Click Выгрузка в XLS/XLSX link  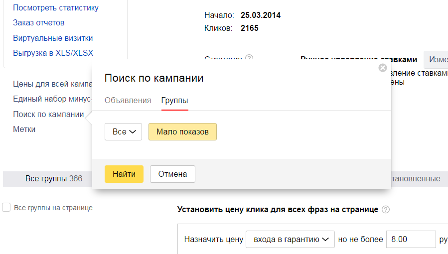pos(53,53)
